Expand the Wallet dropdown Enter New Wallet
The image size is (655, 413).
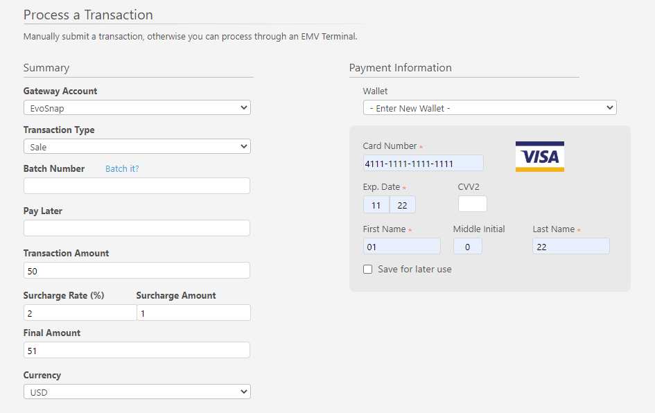click(489, 107)
